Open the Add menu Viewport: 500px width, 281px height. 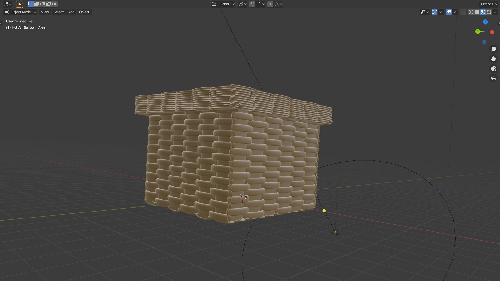click(71, 12)
